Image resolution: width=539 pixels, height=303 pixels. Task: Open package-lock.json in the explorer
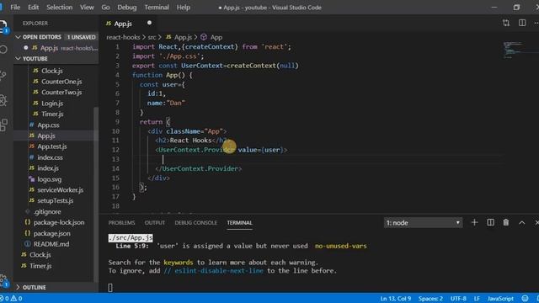tap(58, 222)
